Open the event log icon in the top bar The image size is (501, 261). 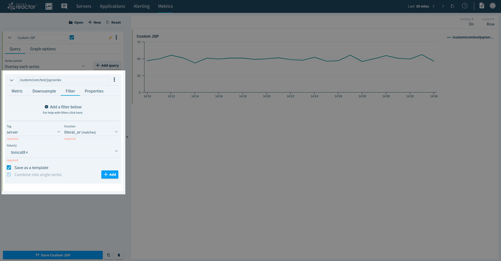pos(64,6)
